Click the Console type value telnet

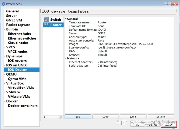102,37
